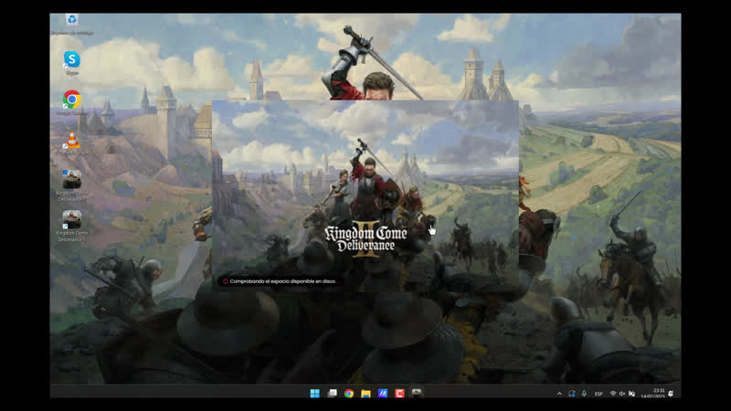
Task: Open the Windows Start menu
Action: coord(314,394)
